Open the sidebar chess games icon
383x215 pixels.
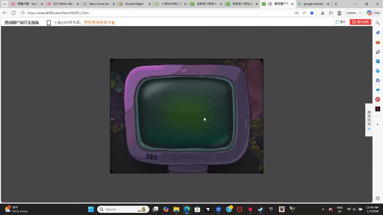coord(378,52)
